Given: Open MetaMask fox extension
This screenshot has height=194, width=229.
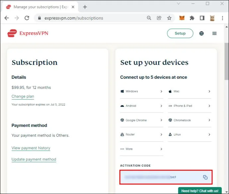Looking at the screenshot, I should (182, 18).
